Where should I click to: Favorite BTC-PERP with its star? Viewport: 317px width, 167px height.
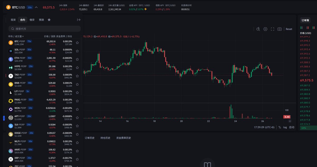tap(77, 43)
